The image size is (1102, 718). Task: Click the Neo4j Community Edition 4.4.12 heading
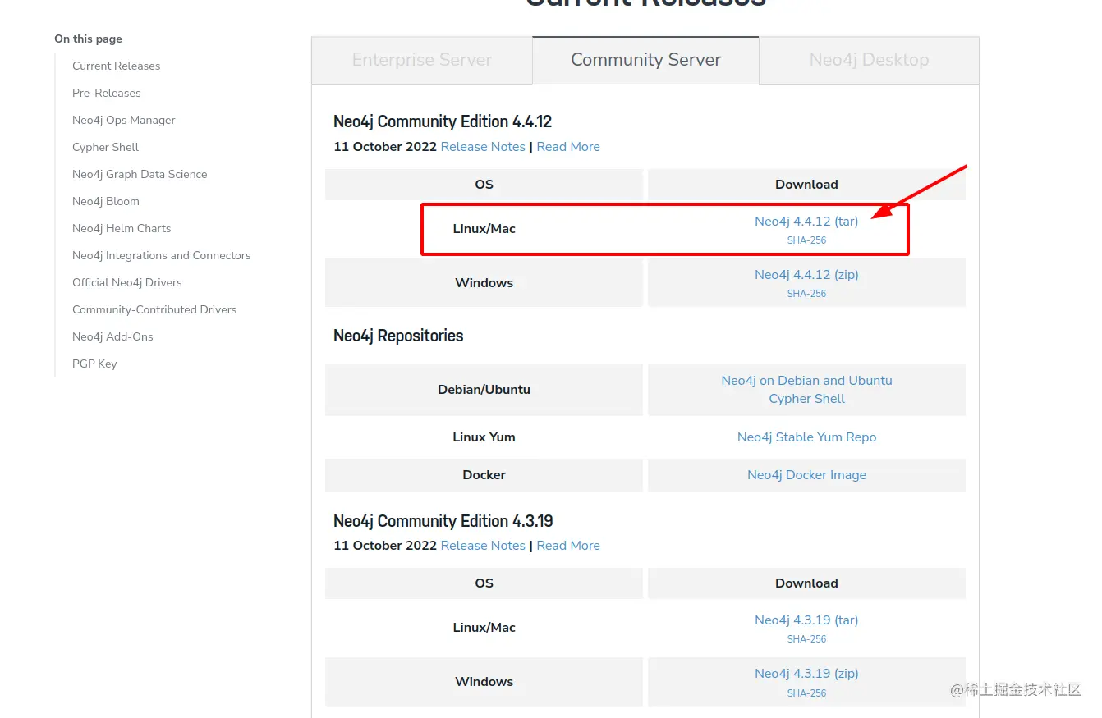coord(443,121)
